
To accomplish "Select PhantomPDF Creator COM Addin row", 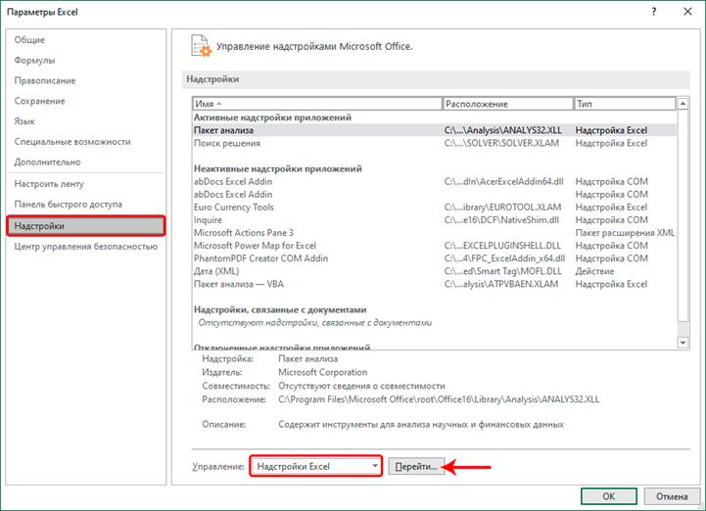I will pos(434,258).
